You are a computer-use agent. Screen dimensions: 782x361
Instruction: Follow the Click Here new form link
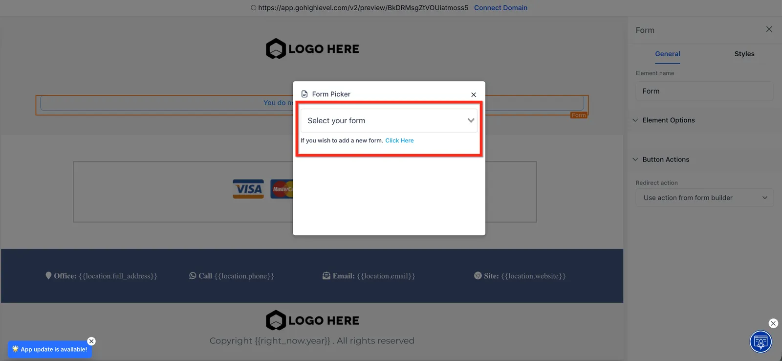399,140
